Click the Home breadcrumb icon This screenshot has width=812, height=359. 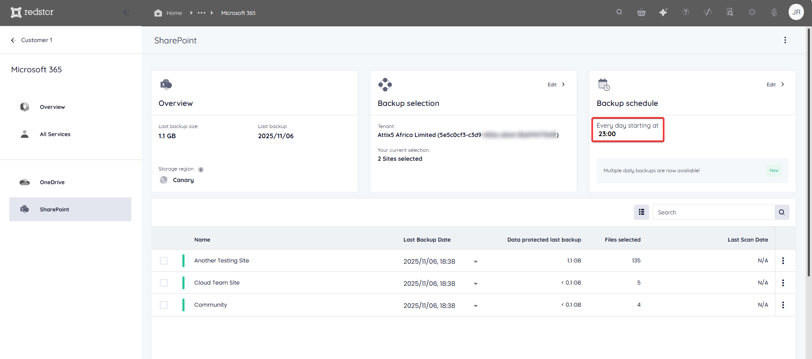pyautogui.click(x=158, y=13)
